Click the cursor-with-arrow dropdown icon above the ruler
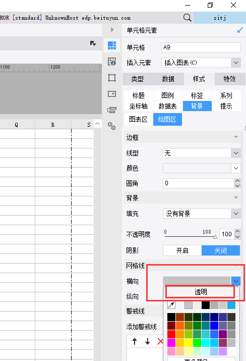This screenshot has width=246, height=361. tap(93, 43)
